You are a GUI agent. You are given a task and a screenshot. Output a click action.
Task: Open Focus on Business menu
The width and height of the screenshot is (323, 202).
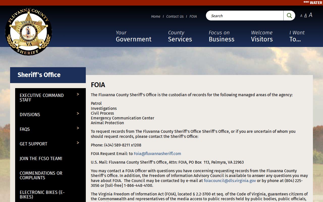[x=222, y=36]
